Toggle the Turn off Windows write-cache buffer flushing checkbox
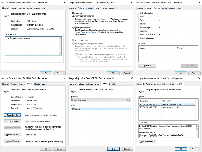Screen dimensions: 202x152 pos(76,54)
